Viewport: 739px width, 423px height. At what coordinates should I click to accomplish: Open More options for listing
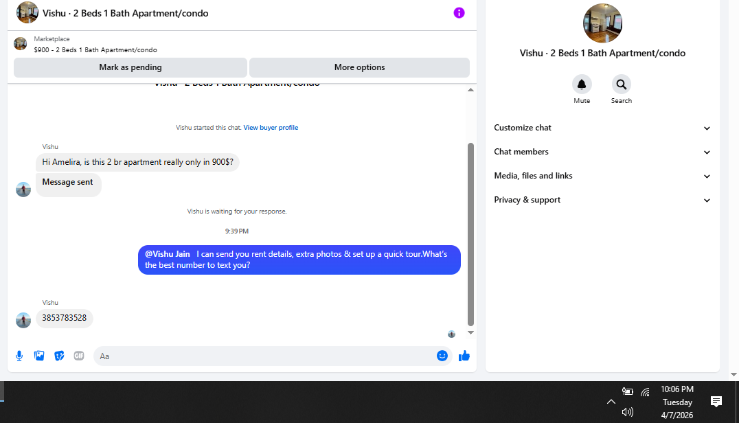360,67
